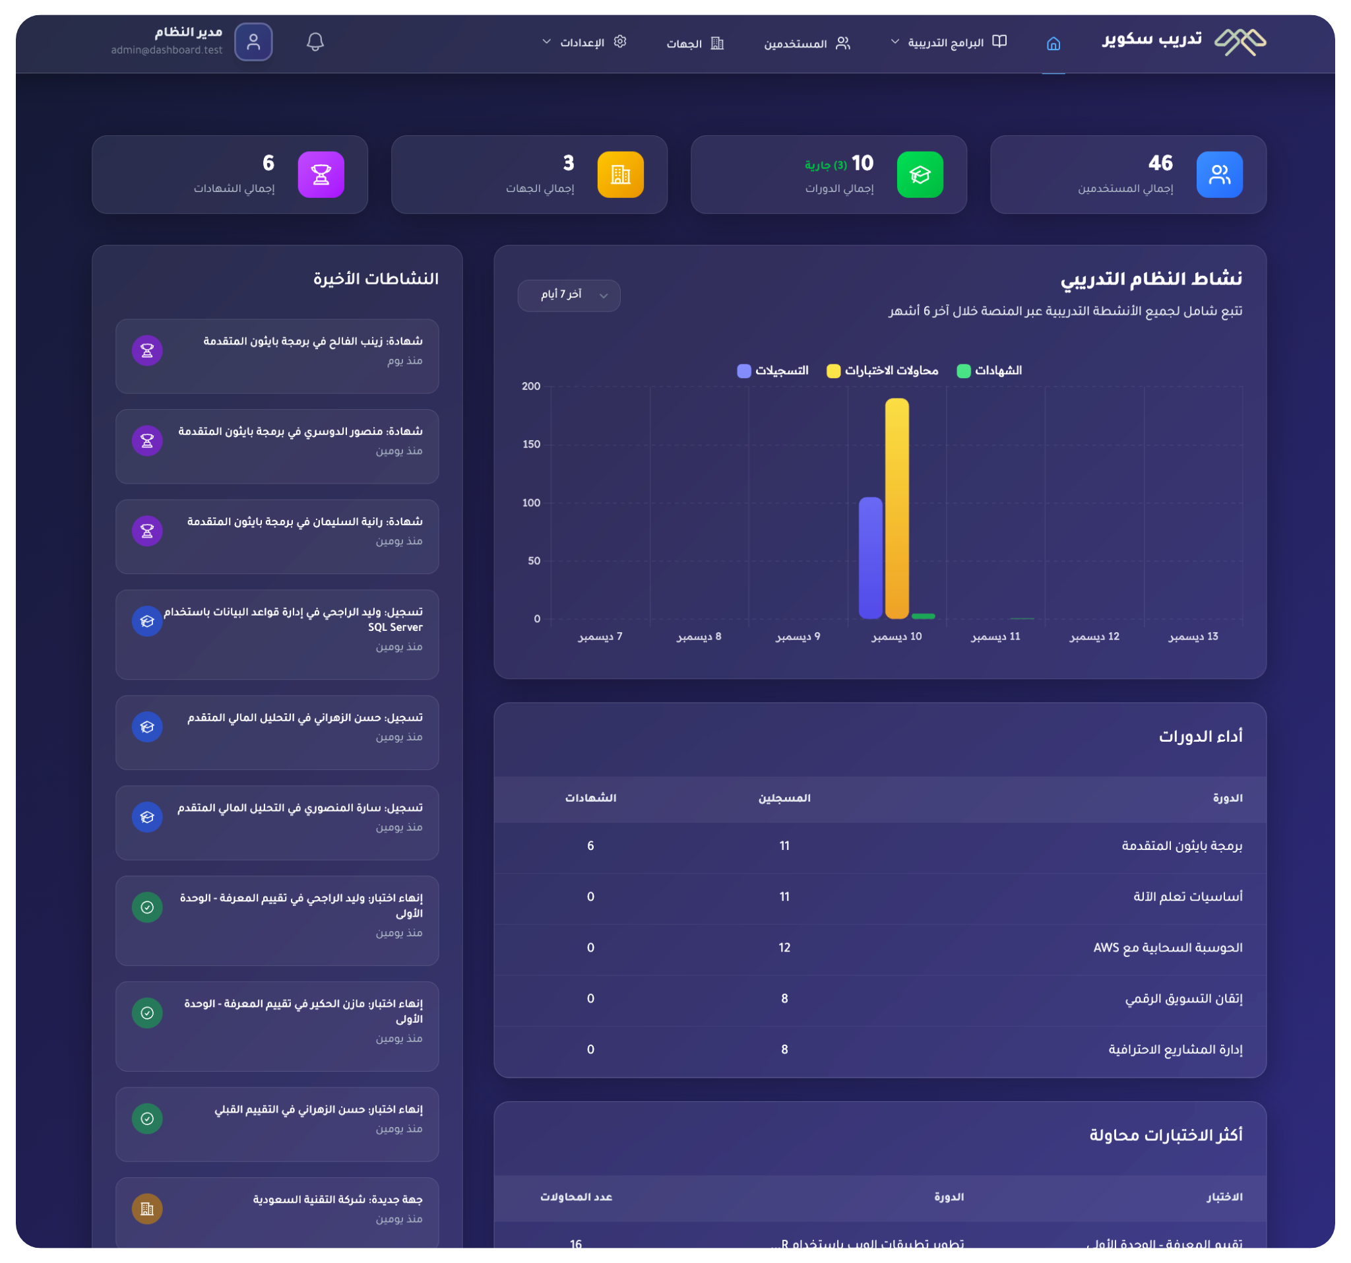Click the yellow building icon on الجهات card

tap(620, 174)
